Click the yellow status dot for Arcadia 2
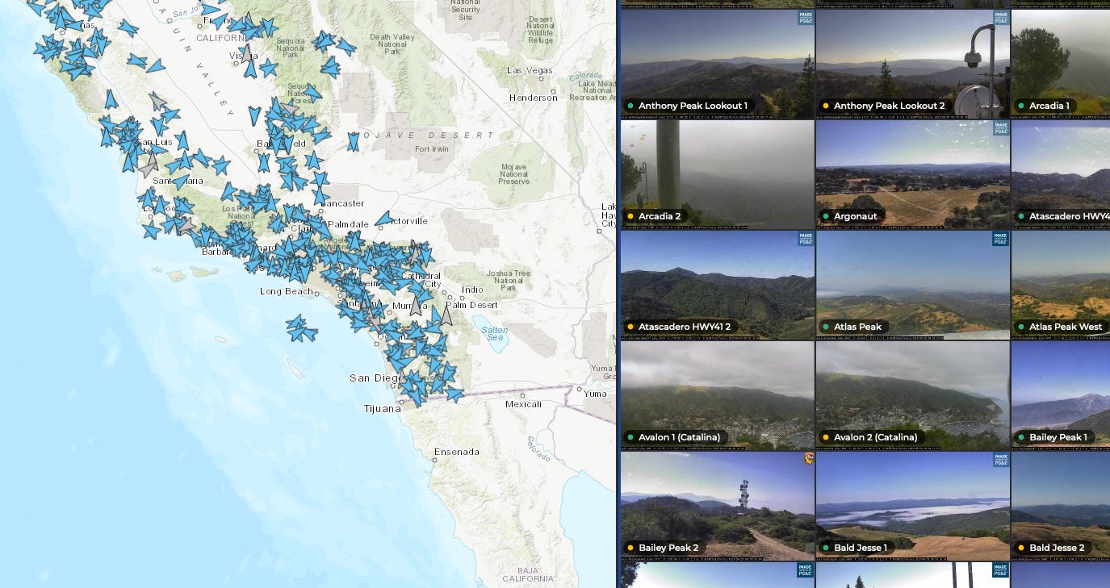 [x=630, y=216]
